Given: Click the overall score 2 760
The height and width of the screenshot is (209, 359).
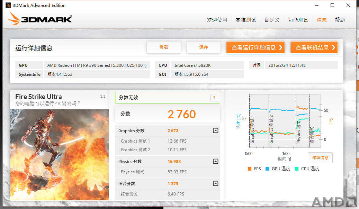Looking at the screenshot, I should (182, 114).
